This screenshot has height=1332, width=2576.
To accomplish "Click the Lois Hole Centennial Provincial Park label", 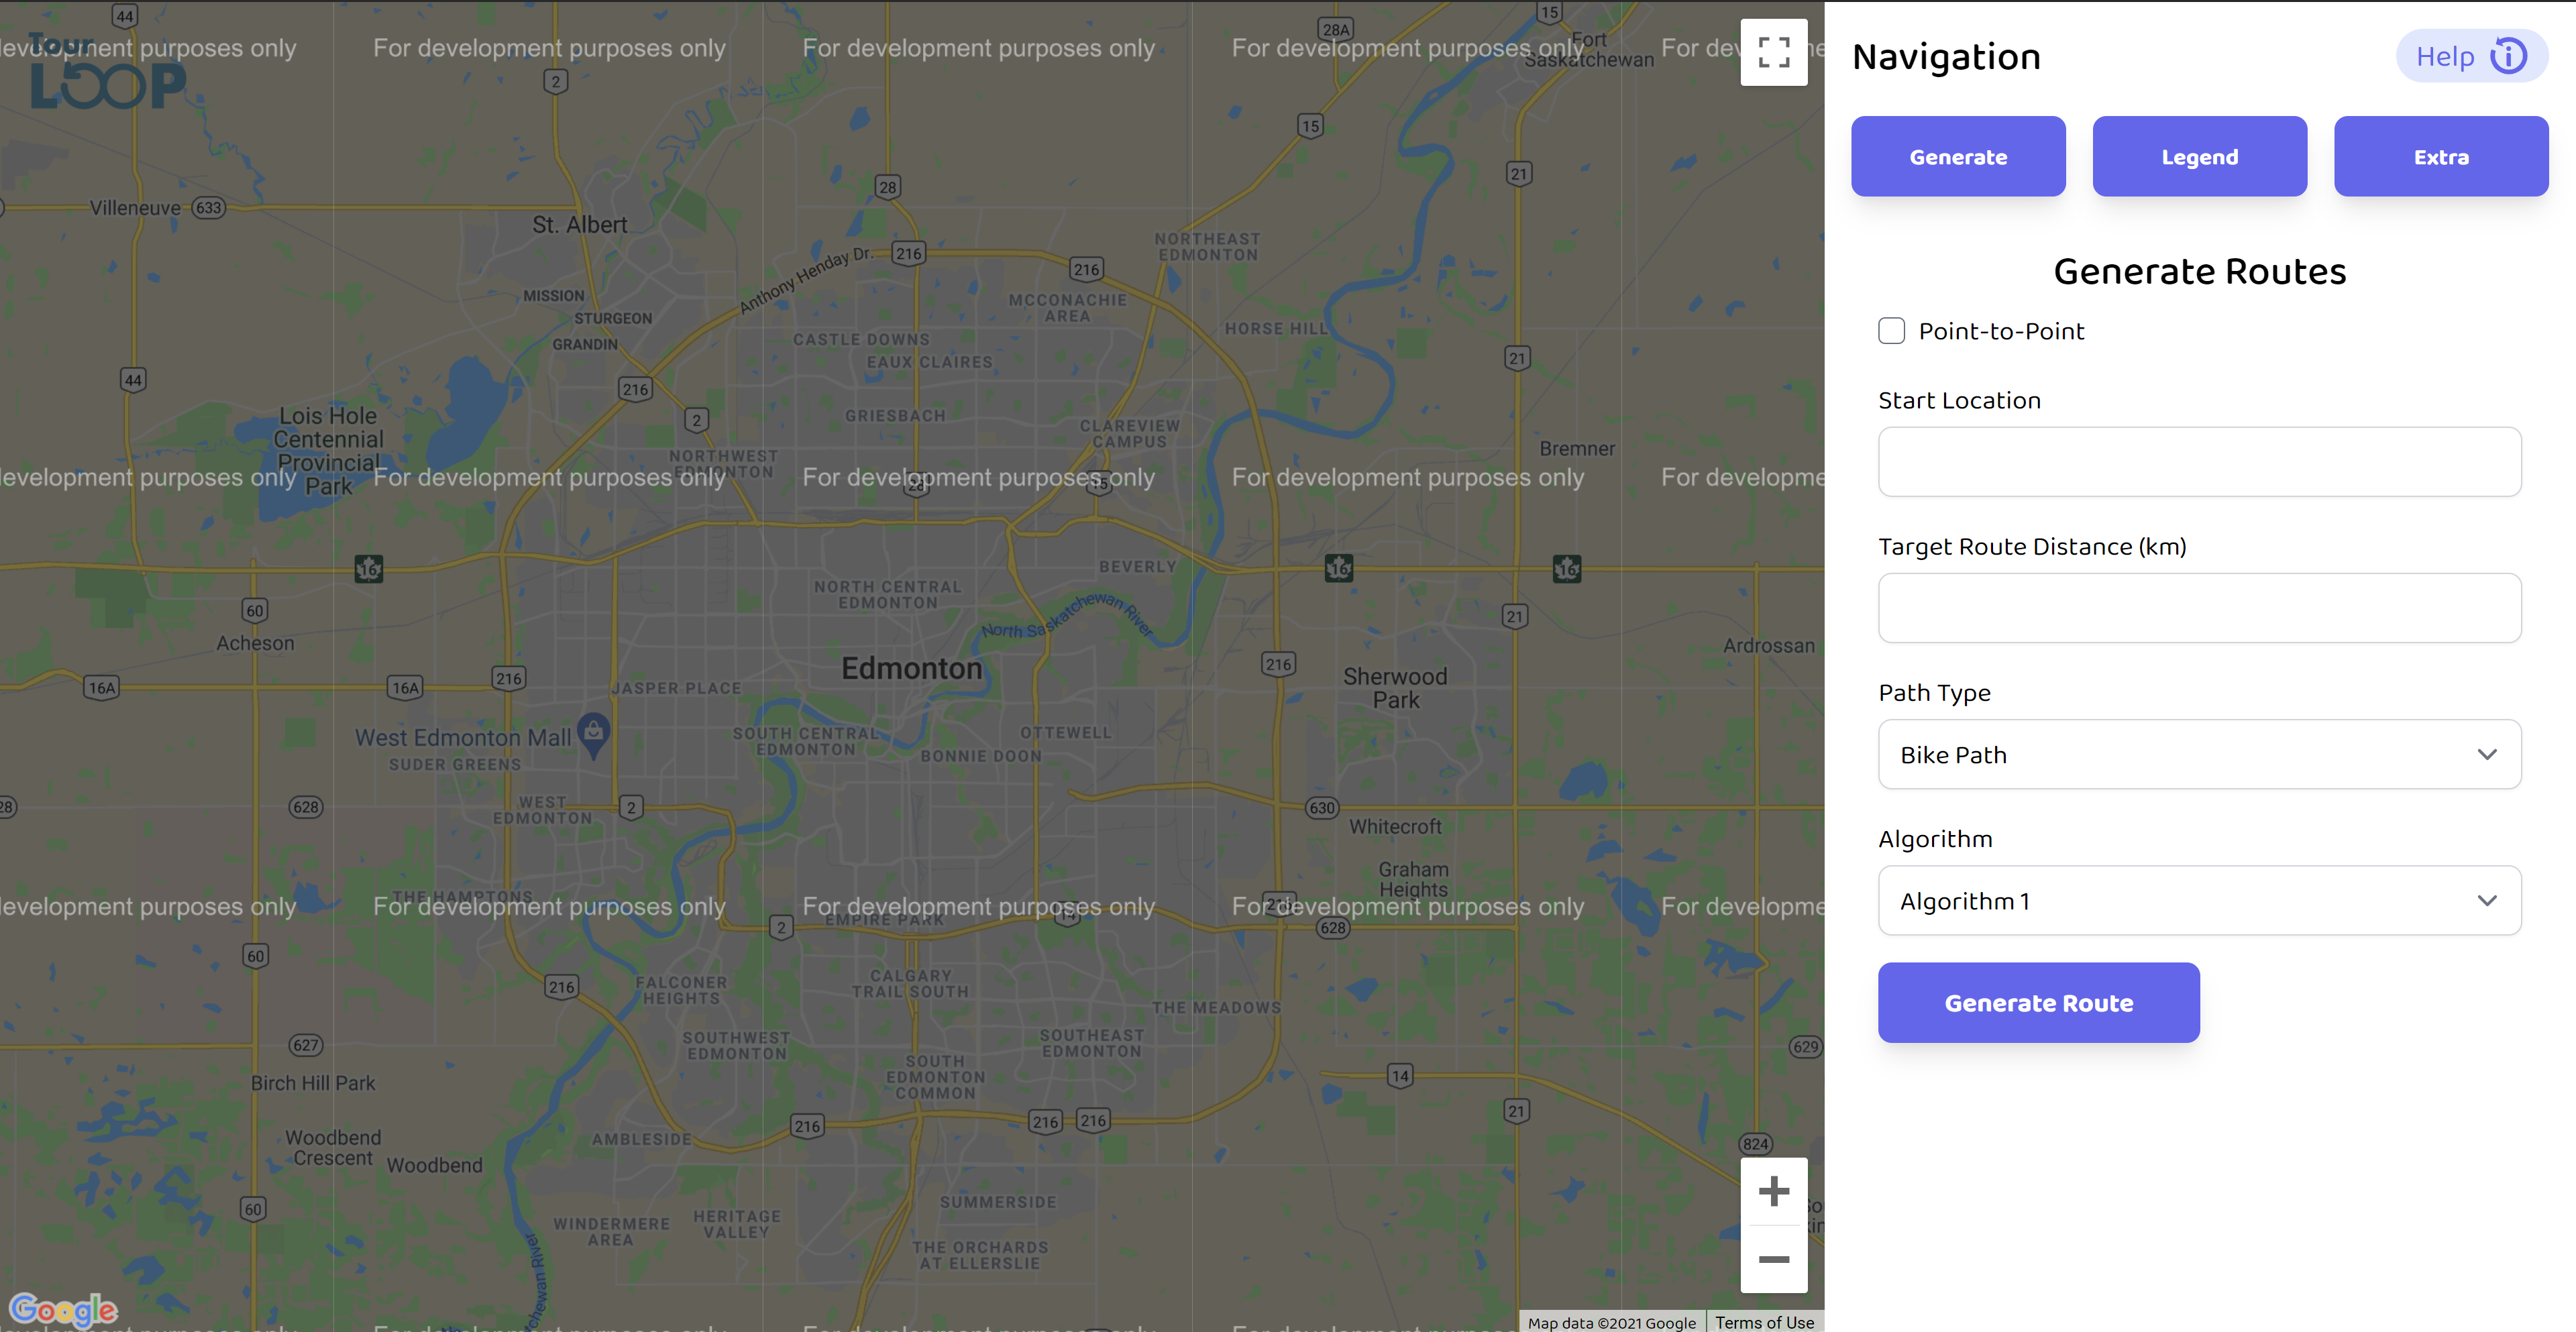I will coord(328,451).
